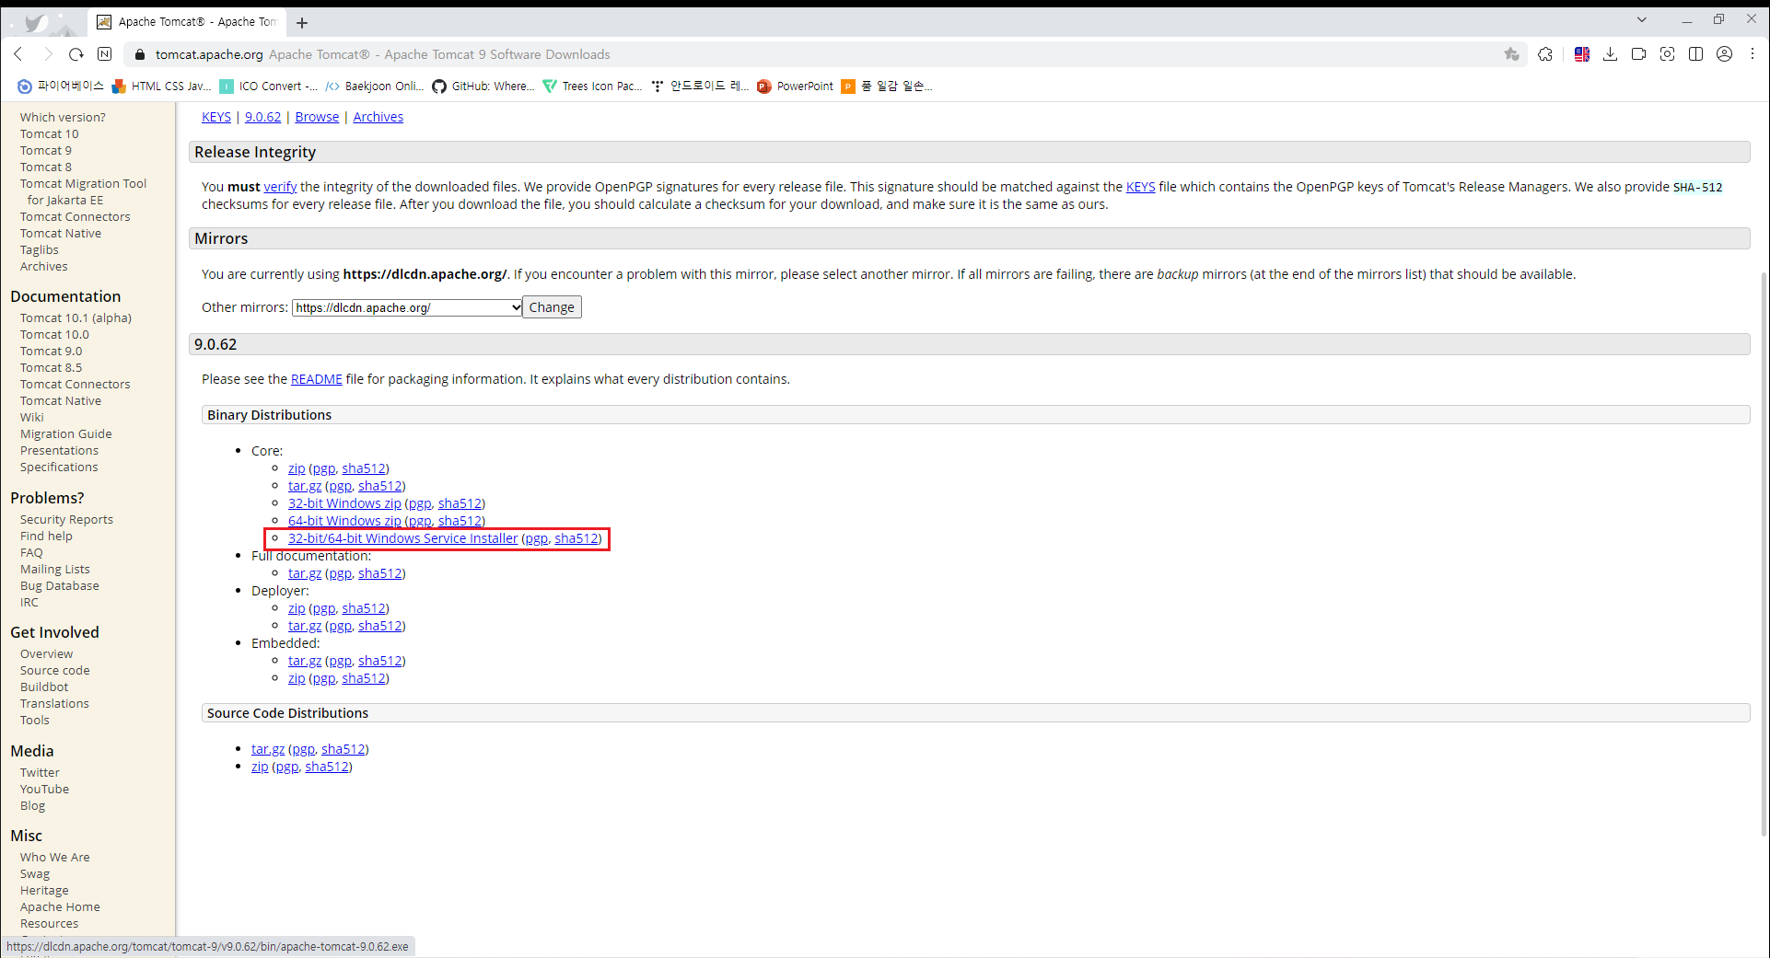This screenshot has width=1770, height=958.
Task: Select the Apache Tomcat browser tab
Action: point(187,22)
